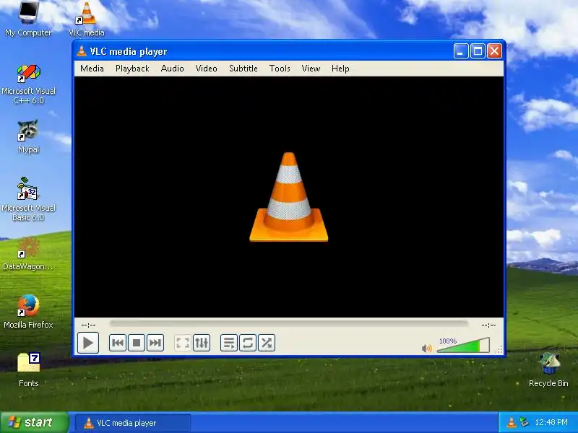Image resolution: width=578 pixels, height=433 pixels.
Task: Toggle random shuffle playback
Action: [x=267, y=343]
